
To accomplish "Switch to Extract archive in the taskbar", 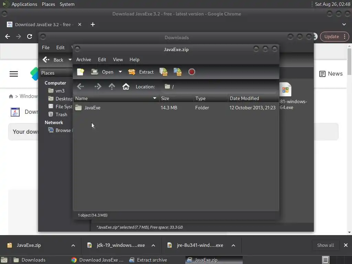I will tap(148, 260).
